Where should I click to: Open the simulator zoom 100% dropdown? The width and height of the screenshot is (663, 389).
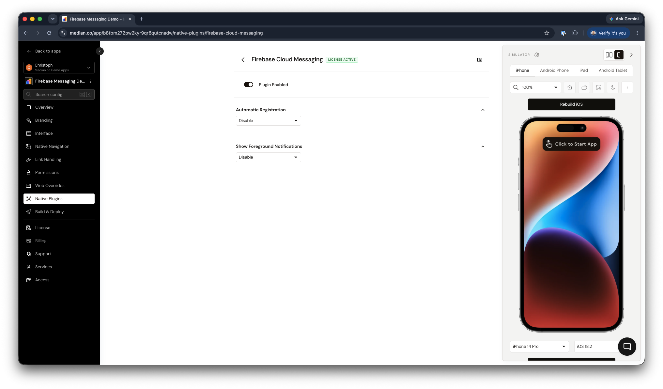(535, 87)
